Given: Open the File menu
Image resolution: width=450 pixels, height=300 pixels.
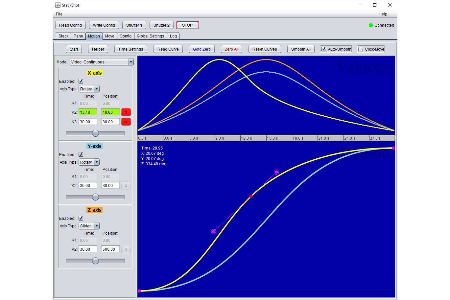Looking at the screenshot, I should (59, 14).
